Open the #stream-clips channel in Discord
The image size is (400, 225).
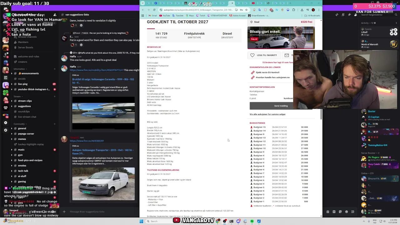click(25, 101)
